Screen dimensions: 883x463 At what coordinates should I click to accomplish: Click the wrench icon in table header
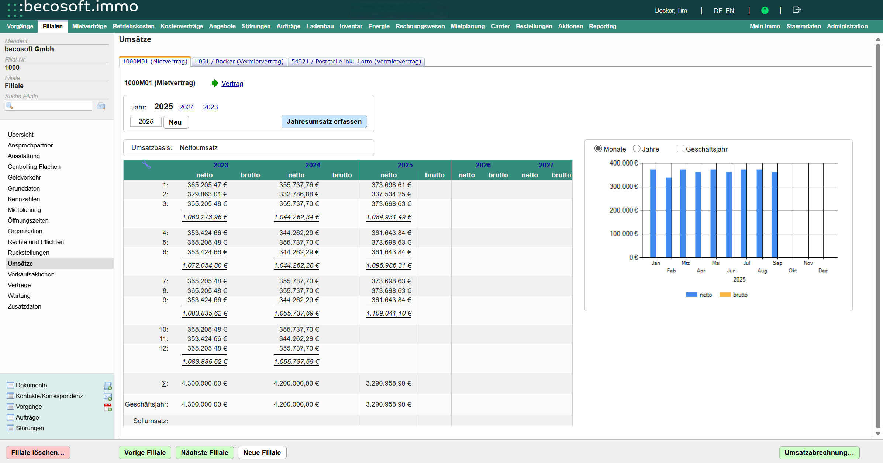click(x=146, y=165)
